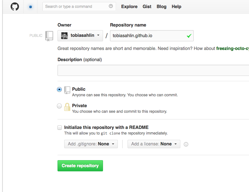Click the Initialize this repository with a README label
This screenshot has height=192, width=249.
[x=106, y=127]
